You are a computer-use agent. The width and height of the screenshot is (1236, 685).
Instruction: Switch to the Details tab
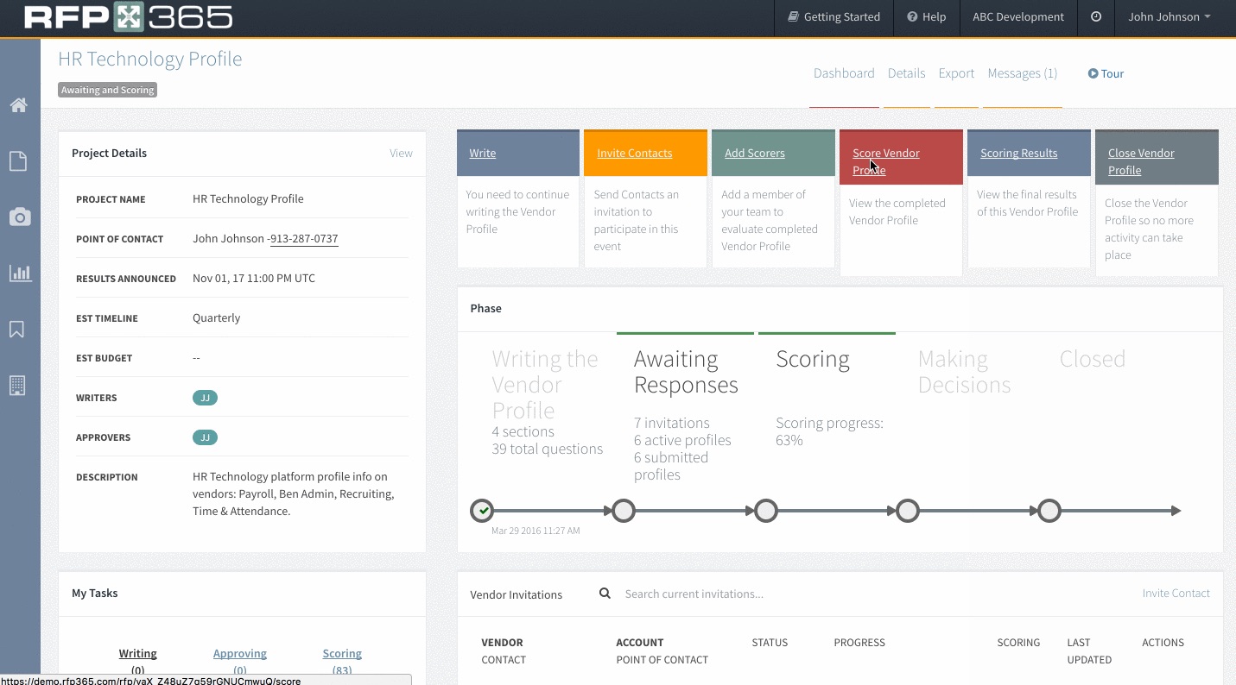[906, 73]
